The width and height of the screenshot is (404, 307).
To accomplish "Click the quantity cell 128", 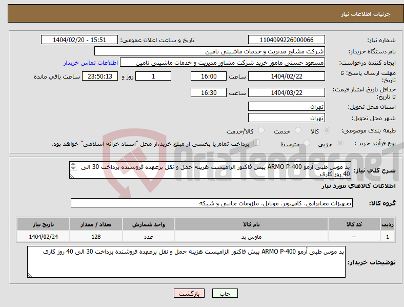I will tap(96, 237).
